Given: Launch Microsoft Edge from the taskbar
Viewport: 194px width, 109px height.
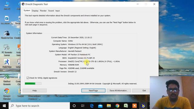Looking at the screenshot, I should click(92, 106).
